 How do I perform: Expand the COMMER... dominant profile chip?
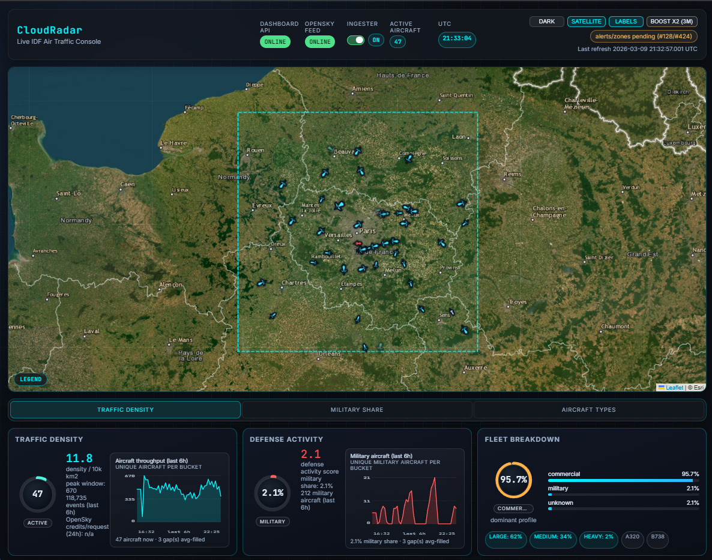click(x=513, y=508)
